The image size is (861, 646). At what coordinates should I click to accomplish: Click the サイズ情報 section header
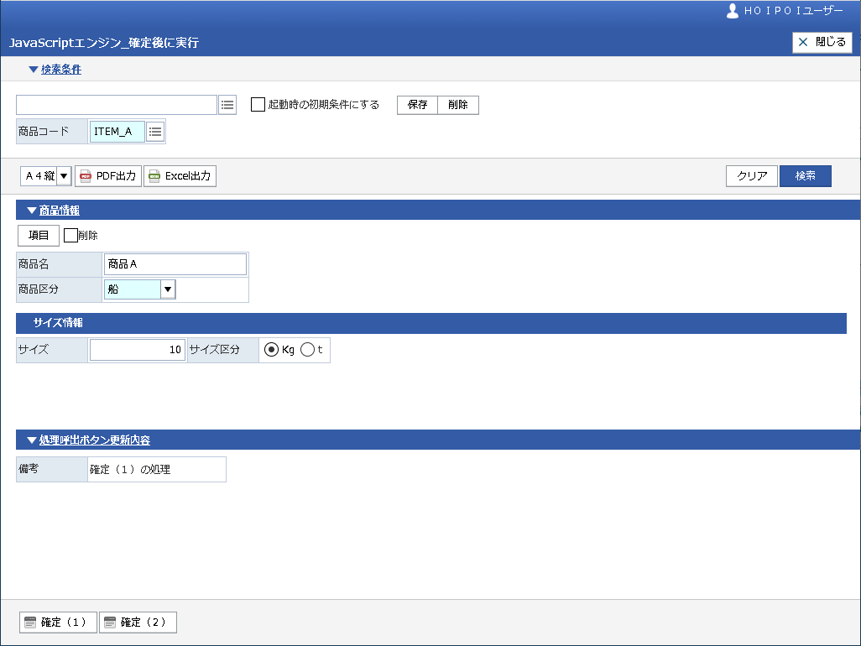431,323
